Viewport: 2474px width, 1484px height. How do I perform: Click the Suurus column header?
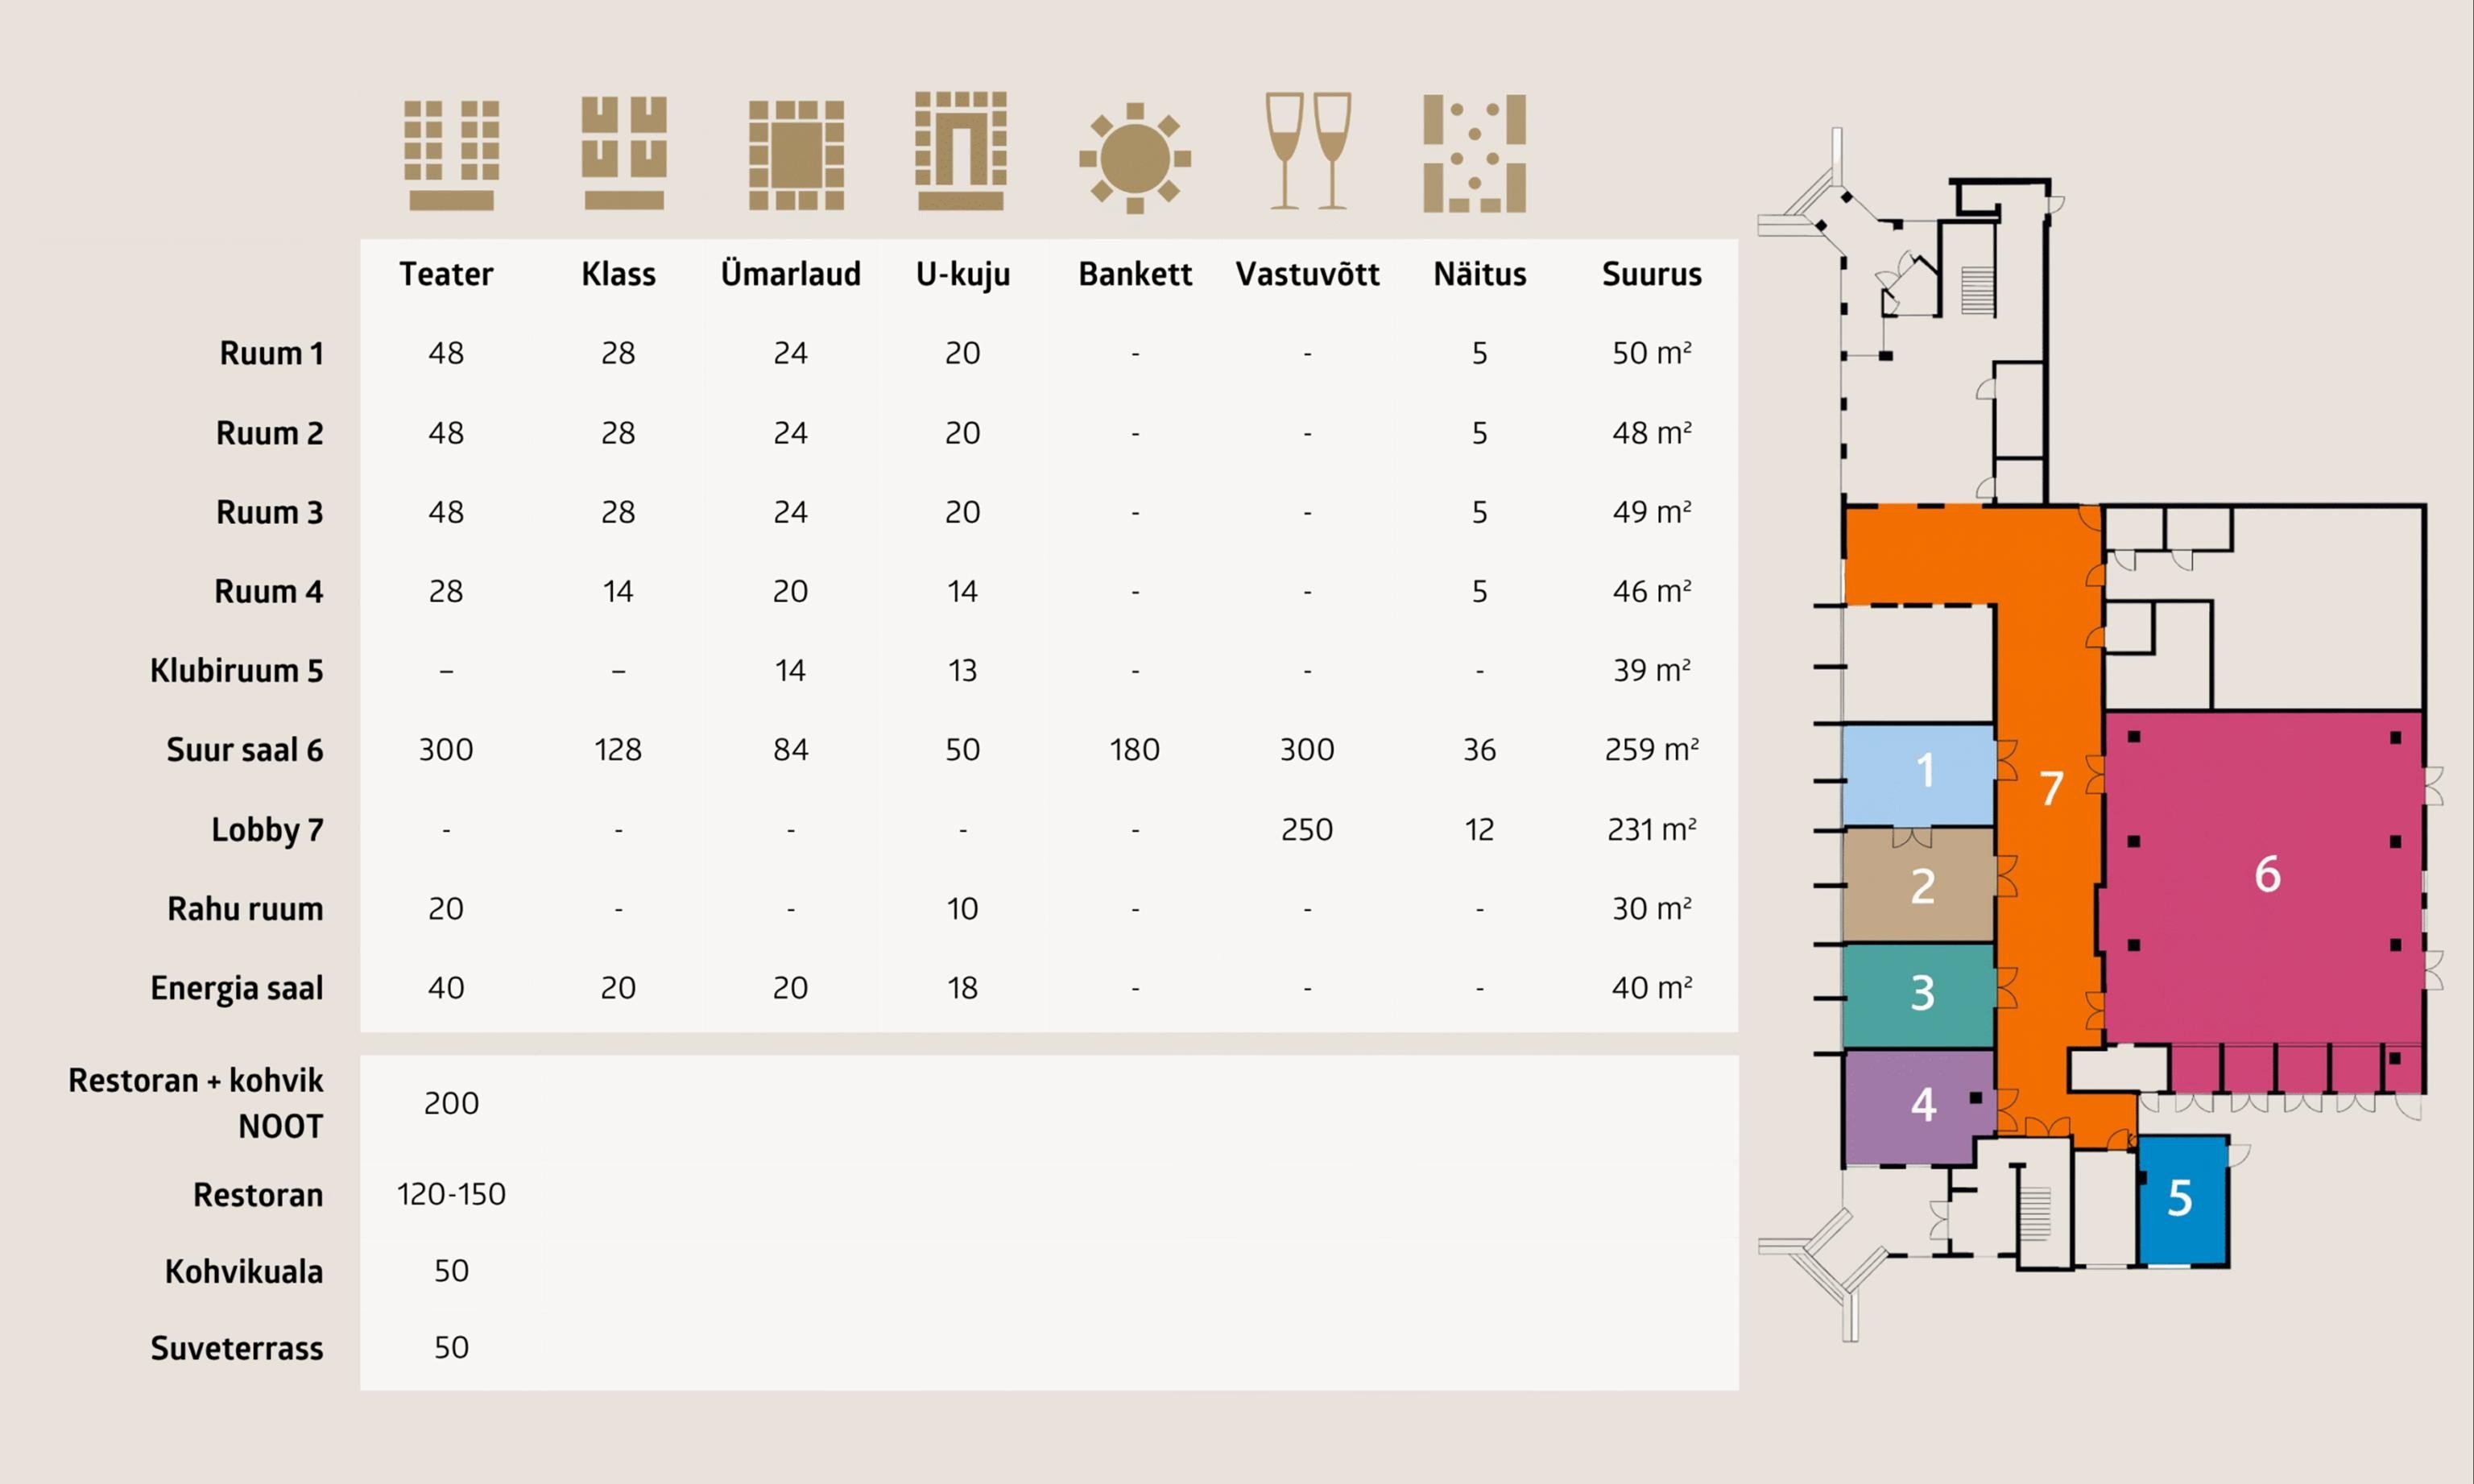pos(1651,274)
